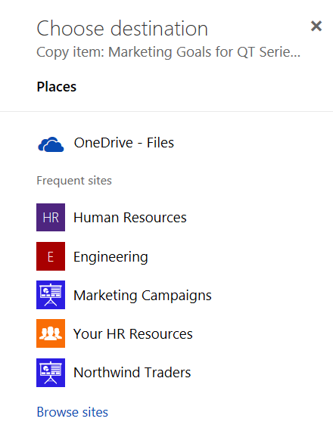Click the OneDrive cloud icon
The width and height of the screenshot is (333, 437).
(51, 144)
